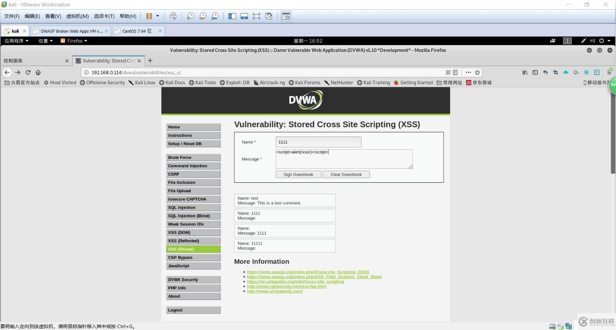Bookmark this page with the star icon
The height and width of the screenshot is (330, 616).
(x=477, y=72)
